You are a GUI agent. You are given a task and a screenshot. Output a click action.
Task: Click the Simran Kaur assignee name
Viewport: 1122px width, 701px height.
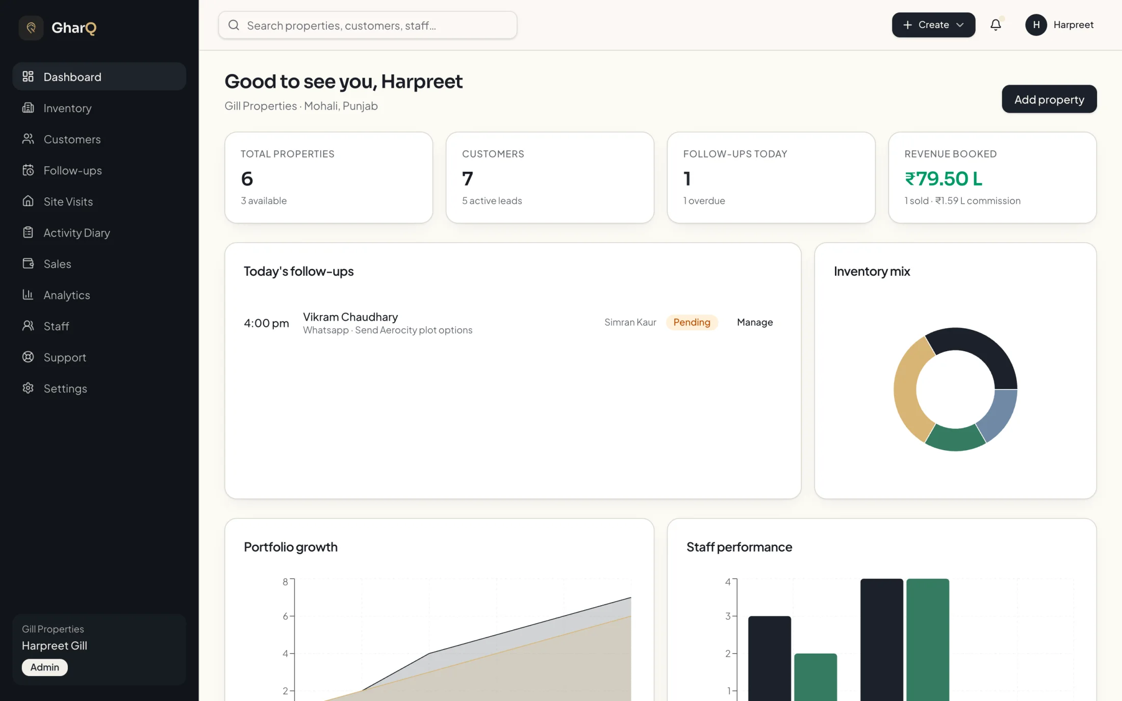point(630,322)
